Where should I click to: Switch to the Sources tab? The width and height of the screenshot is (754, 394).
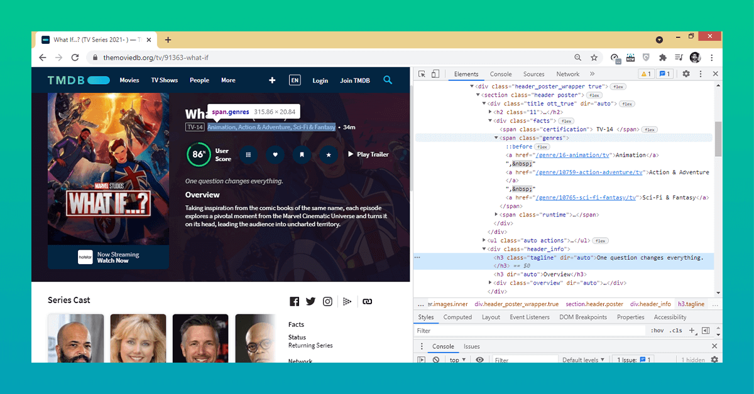[533, 74]
